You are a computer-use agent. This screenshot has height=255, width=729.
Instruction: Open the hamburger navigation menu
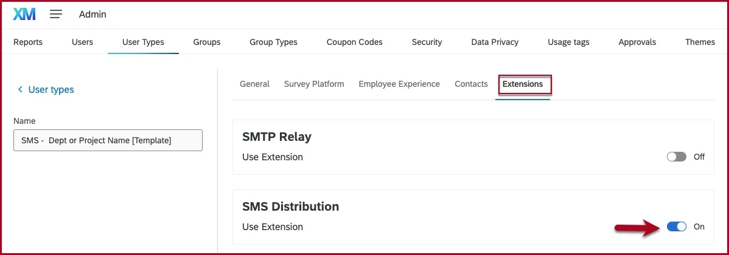[x=56, y=15]
